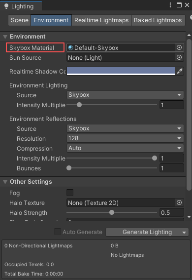Open the Realtime Shadow Color swatch
Screen dimensions: 192x280
pos(121,71)
